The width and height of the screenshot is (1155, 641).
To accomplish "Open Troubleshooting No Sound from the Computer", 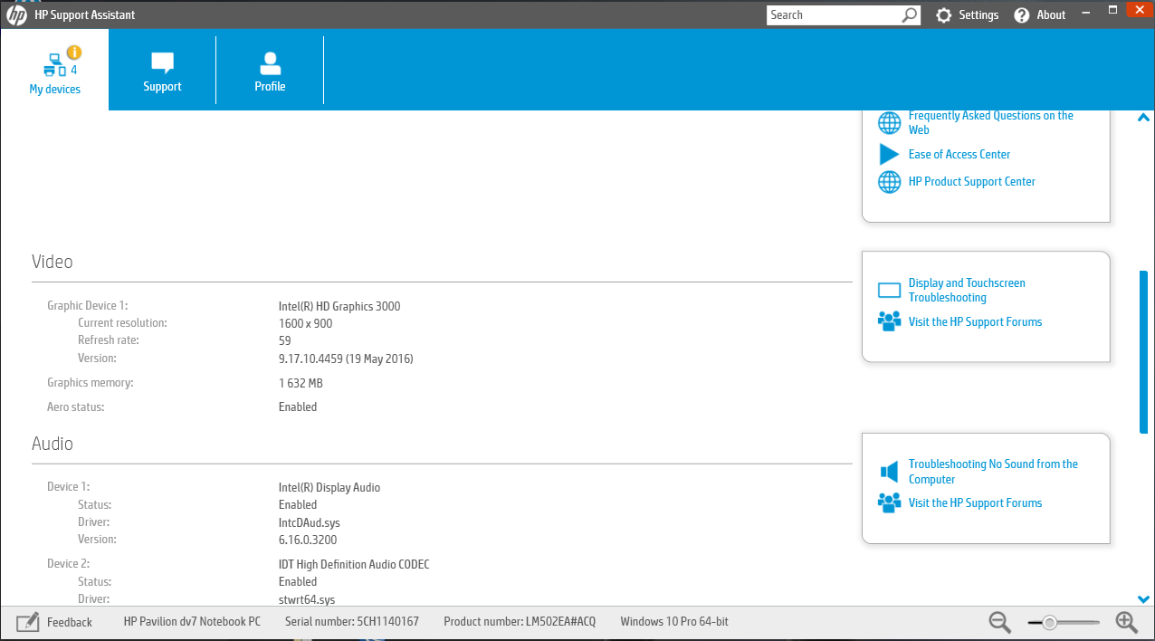I will (993, 472).
